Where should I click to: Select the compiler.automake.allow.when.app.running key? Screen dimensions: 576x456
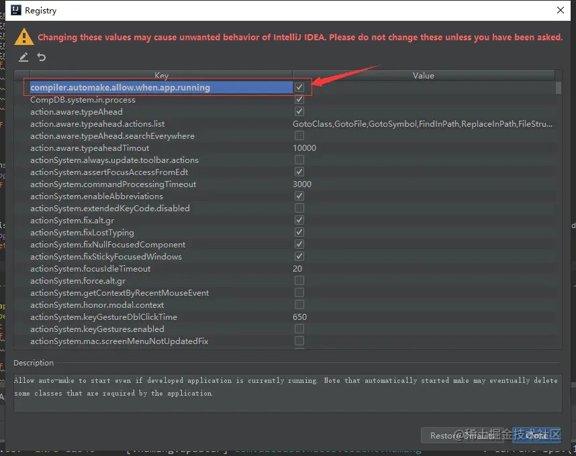pyautogui.click(x=120, y=87)
